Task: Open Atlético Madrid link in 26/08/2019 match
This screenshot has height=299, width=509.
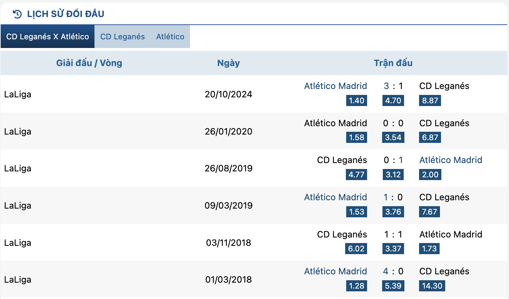Action: pyautogui.click(x=451, y=160)
